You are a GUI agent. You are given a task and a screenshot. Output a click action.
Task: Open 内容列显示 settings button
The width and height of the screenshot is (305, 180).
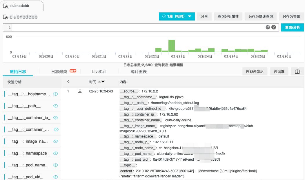(255, 71)
